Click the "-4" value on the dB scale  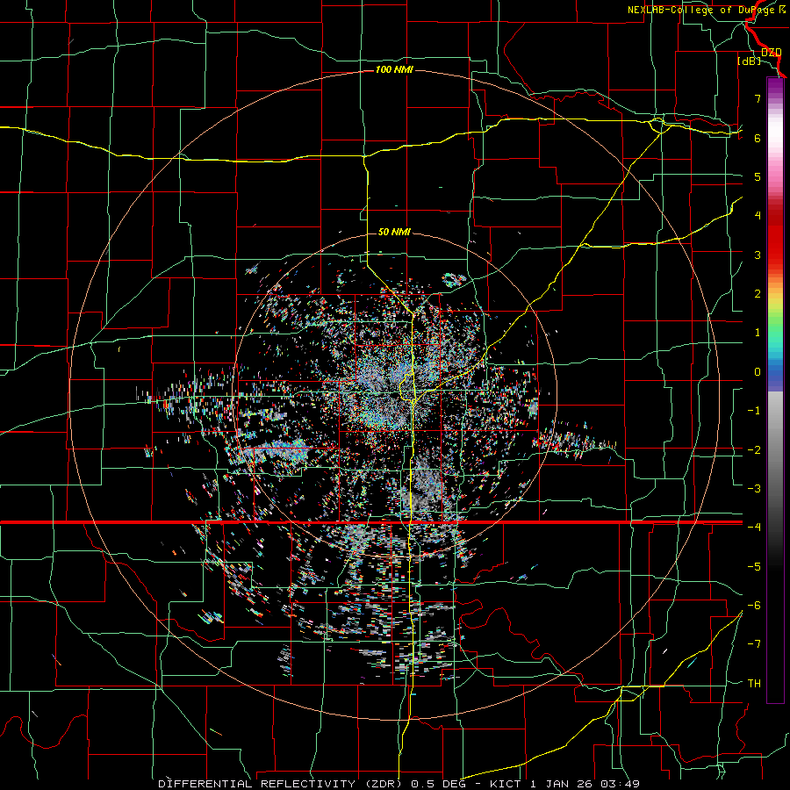coord(754,528)
